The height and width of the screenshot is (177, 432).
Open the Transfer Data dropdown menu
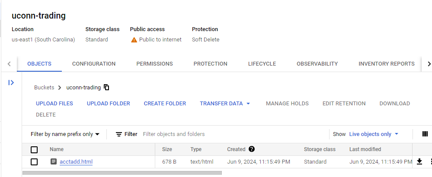225,104
